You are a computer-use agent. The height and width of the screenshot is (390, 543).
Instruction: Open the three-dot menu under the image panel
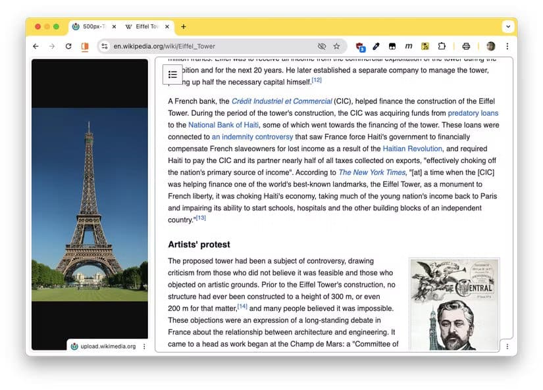point(143,346)
